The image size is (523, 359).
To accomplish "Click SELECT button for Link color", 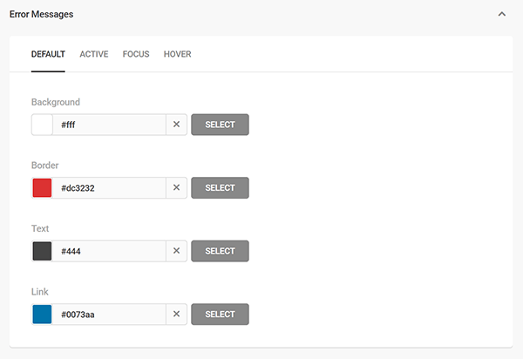I will (x=220, y=314).
